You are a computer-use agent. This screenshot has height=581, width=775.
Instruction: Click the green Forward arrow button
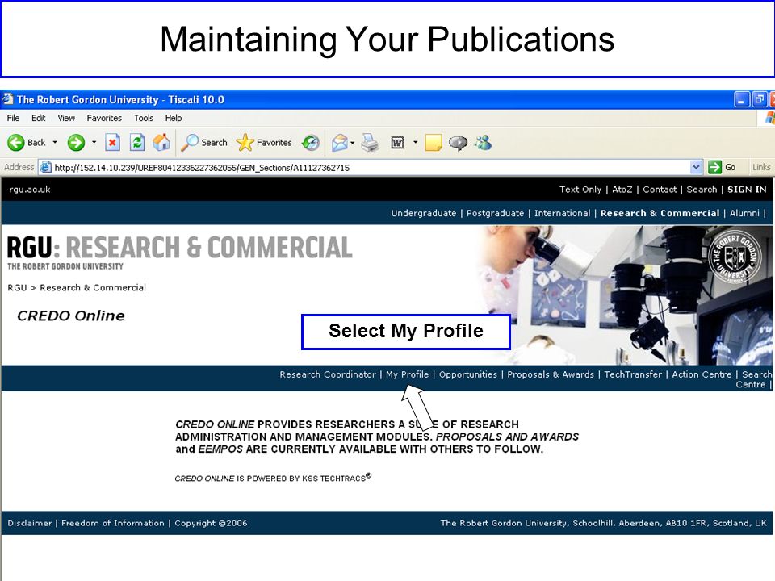76,143
